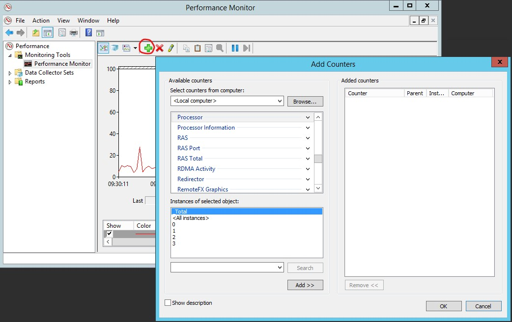The width and height of the screenshot is (512, 322).
Task: Click the blue Help question mark icon
Action: (x=88, y=33)
